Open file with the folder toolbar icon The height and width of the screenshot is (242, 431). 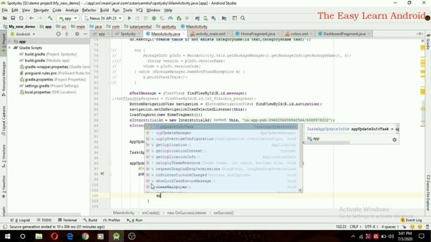5,18
